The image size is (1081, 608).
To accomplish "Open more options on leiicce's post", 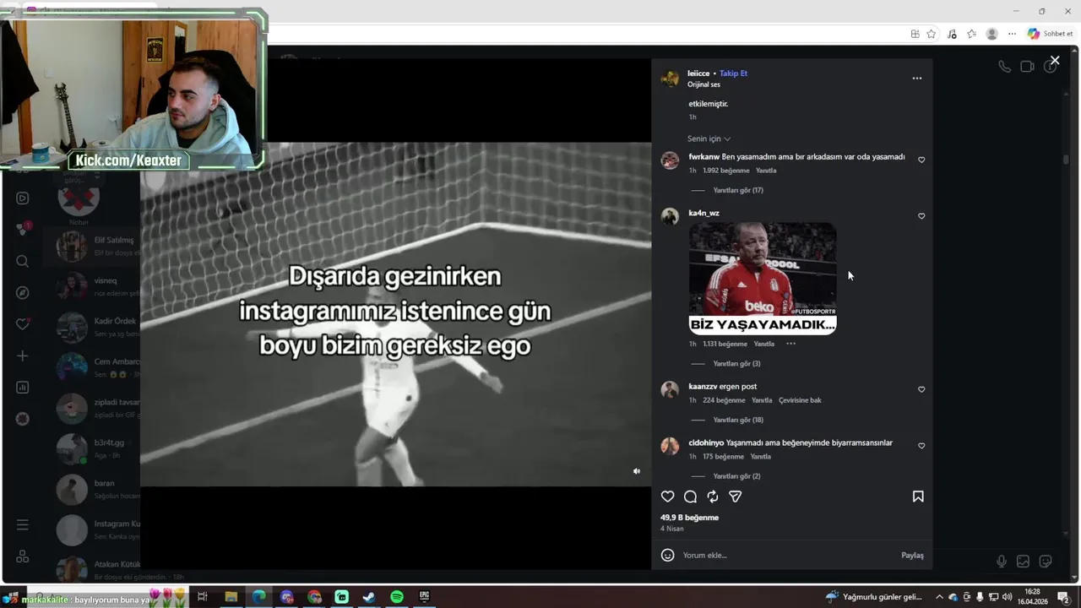I will point(917,79).
